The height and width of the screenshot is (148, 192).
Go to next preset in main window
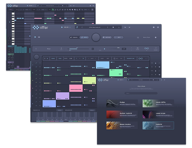click(108, 27)
